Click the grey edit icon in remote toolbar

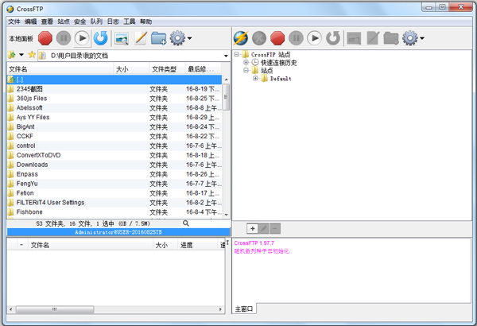point(373,38)
